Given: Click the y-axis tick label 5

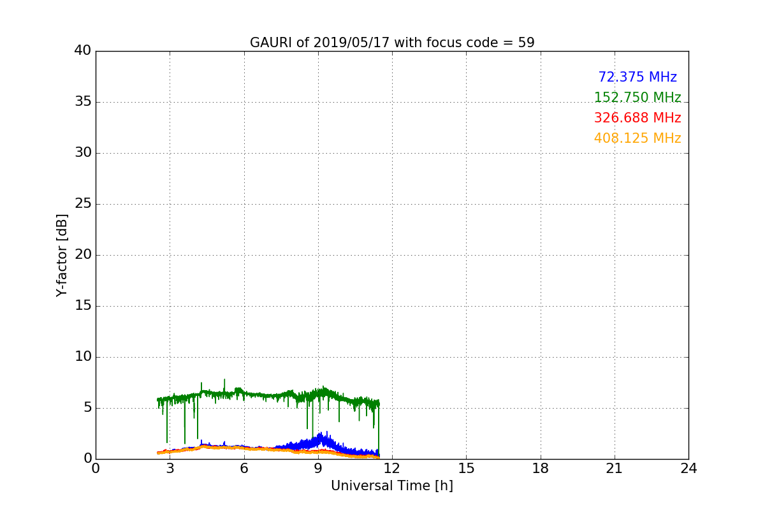Looking at the screenshot, I should point(87,408).
